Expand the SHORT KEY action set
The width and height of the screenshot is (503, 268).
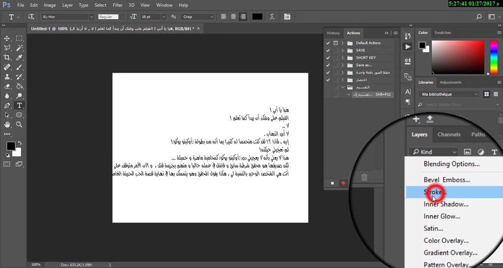(342, 57)
